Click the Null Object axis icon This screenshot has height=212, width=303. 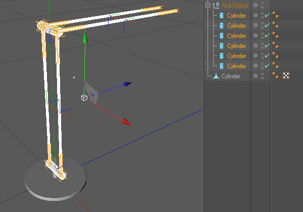pyautogui.click(x=216, y=6)
